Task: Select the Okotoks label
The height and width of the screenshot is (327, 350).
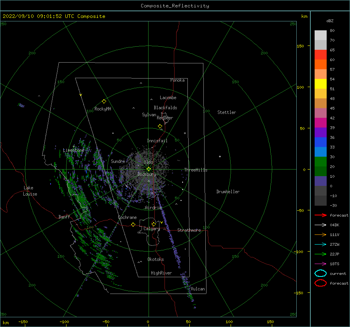Action: tap(156, 259)
